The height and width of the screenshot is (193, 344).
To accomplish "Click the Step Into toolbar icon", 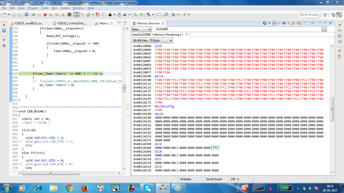I will [x=51, y=15].
